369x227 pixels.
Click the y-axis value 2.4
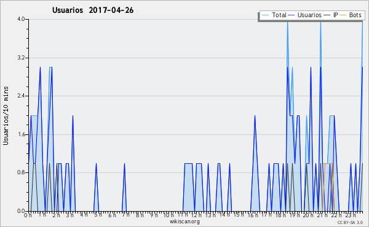click(x=21, y=96)
